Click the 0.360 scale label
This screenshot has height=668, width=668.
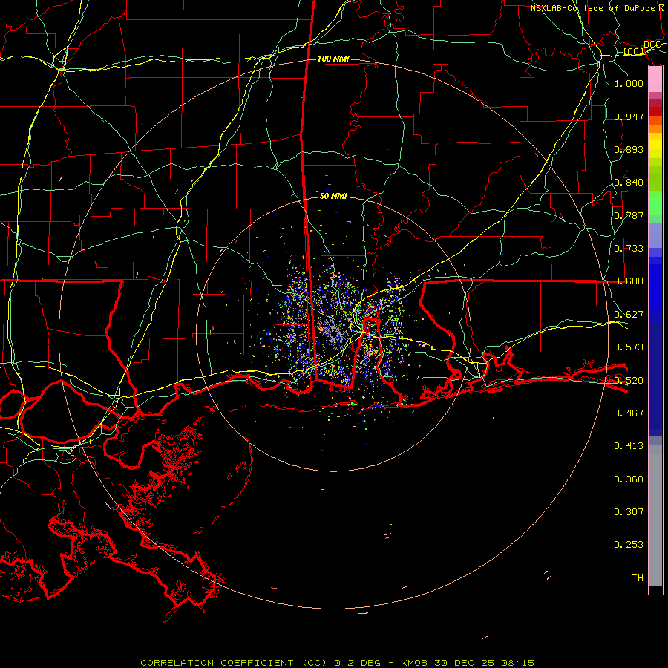pyautogui.click(x=629, y=479)
